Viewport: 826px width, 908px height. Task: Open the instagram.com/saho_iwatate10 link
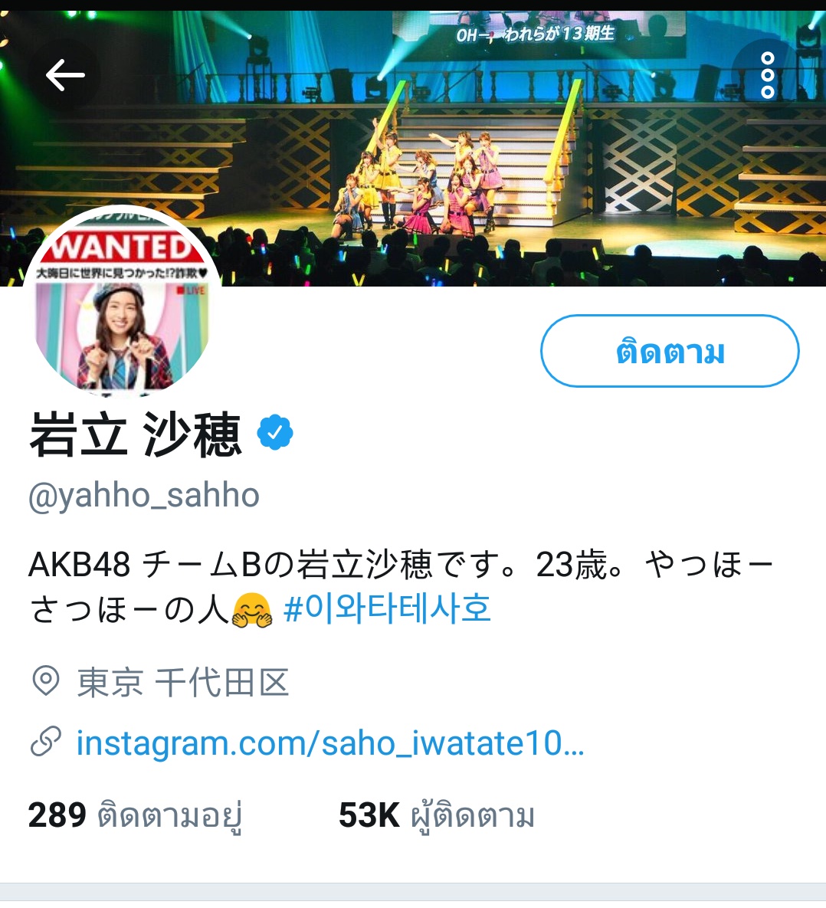coord(330,742)
